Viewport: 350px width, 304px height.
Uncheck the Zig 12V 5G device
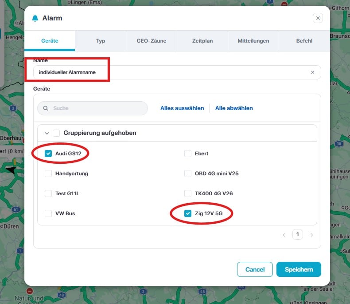pyautogui.click(x=188, y=213)
